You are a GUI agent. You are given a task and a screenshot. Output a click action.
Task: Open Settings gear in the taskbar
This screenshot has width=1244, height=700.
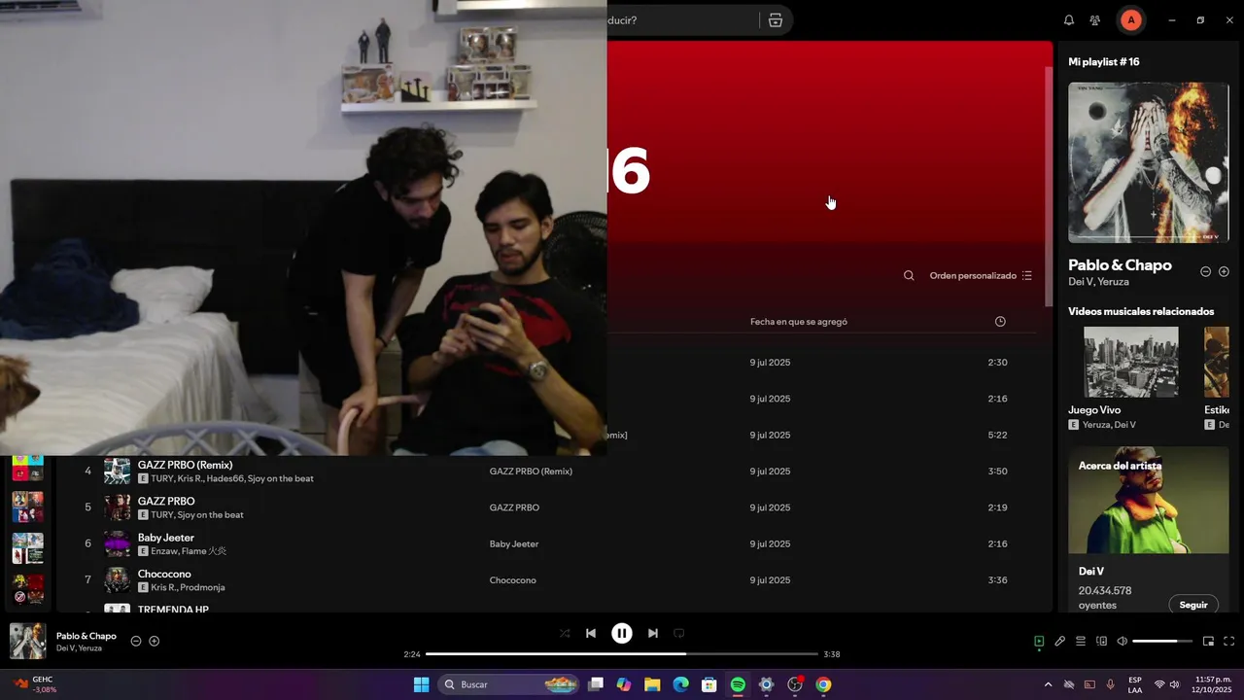(766, 684)
